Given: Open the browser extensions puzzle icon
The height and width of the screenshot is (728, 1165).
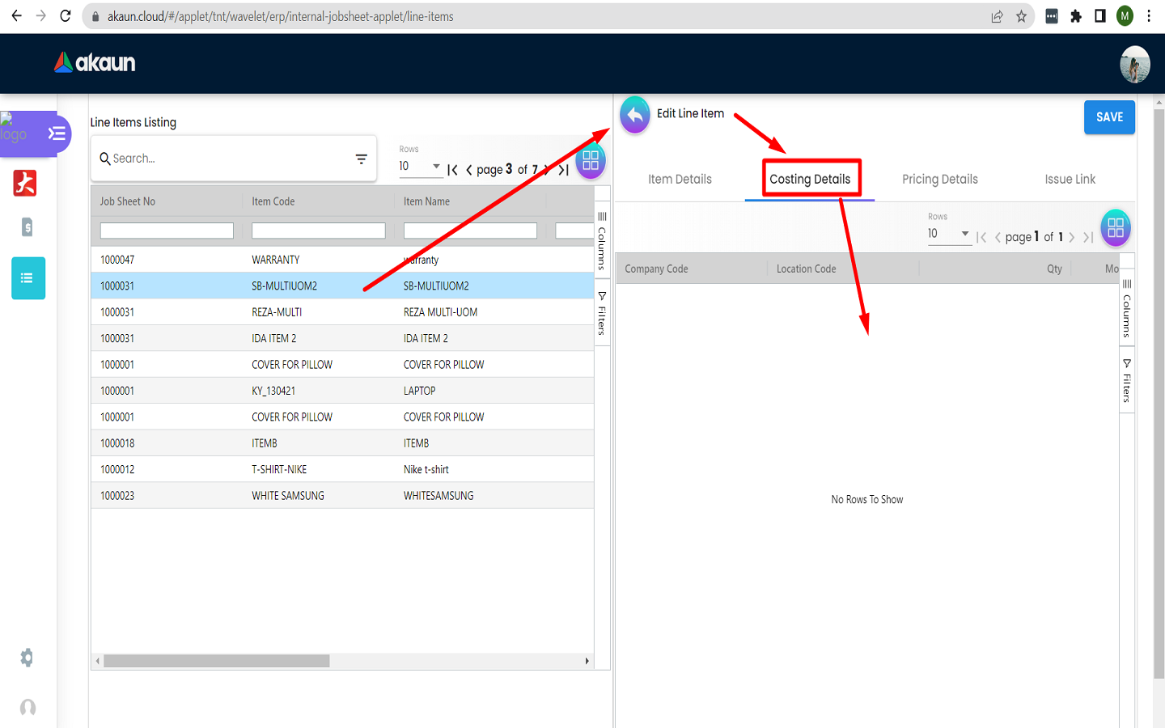Looking at the screenshot, I should [1076, 16].
